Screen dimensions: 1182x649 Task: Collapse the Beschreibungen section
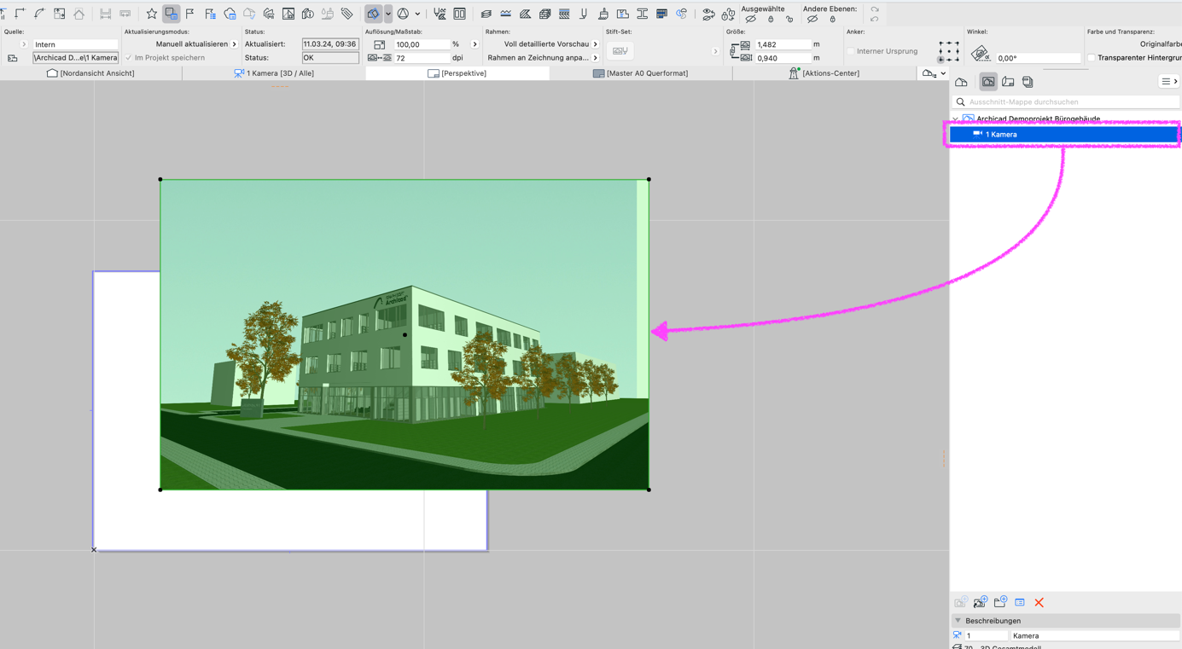[958, 621]
